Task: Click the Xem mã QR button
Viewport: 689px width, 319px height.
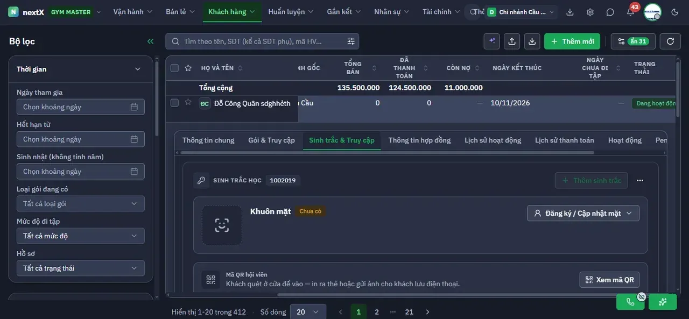Action: click(610, 280)
